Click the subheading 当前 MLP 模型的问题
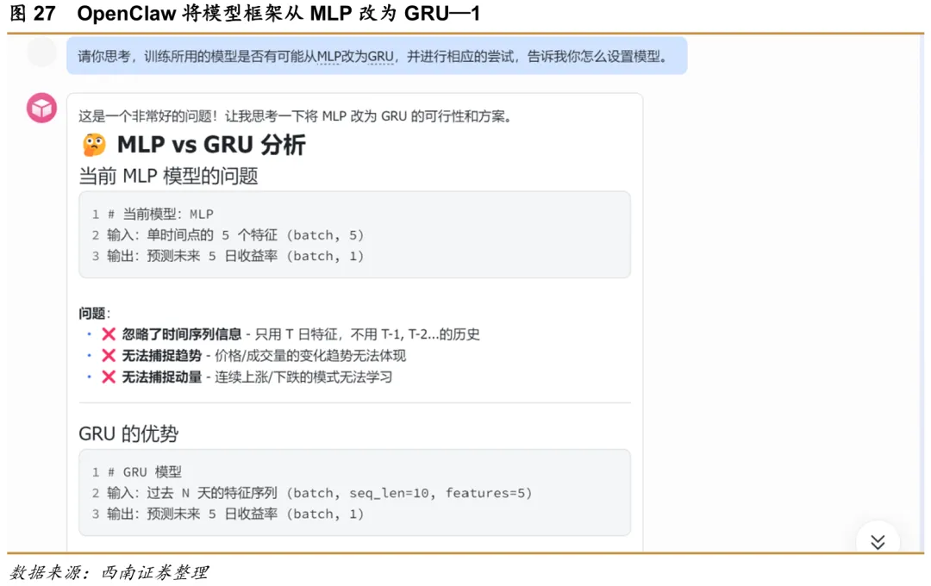This screenshot has width=931, height=586. 169,177
